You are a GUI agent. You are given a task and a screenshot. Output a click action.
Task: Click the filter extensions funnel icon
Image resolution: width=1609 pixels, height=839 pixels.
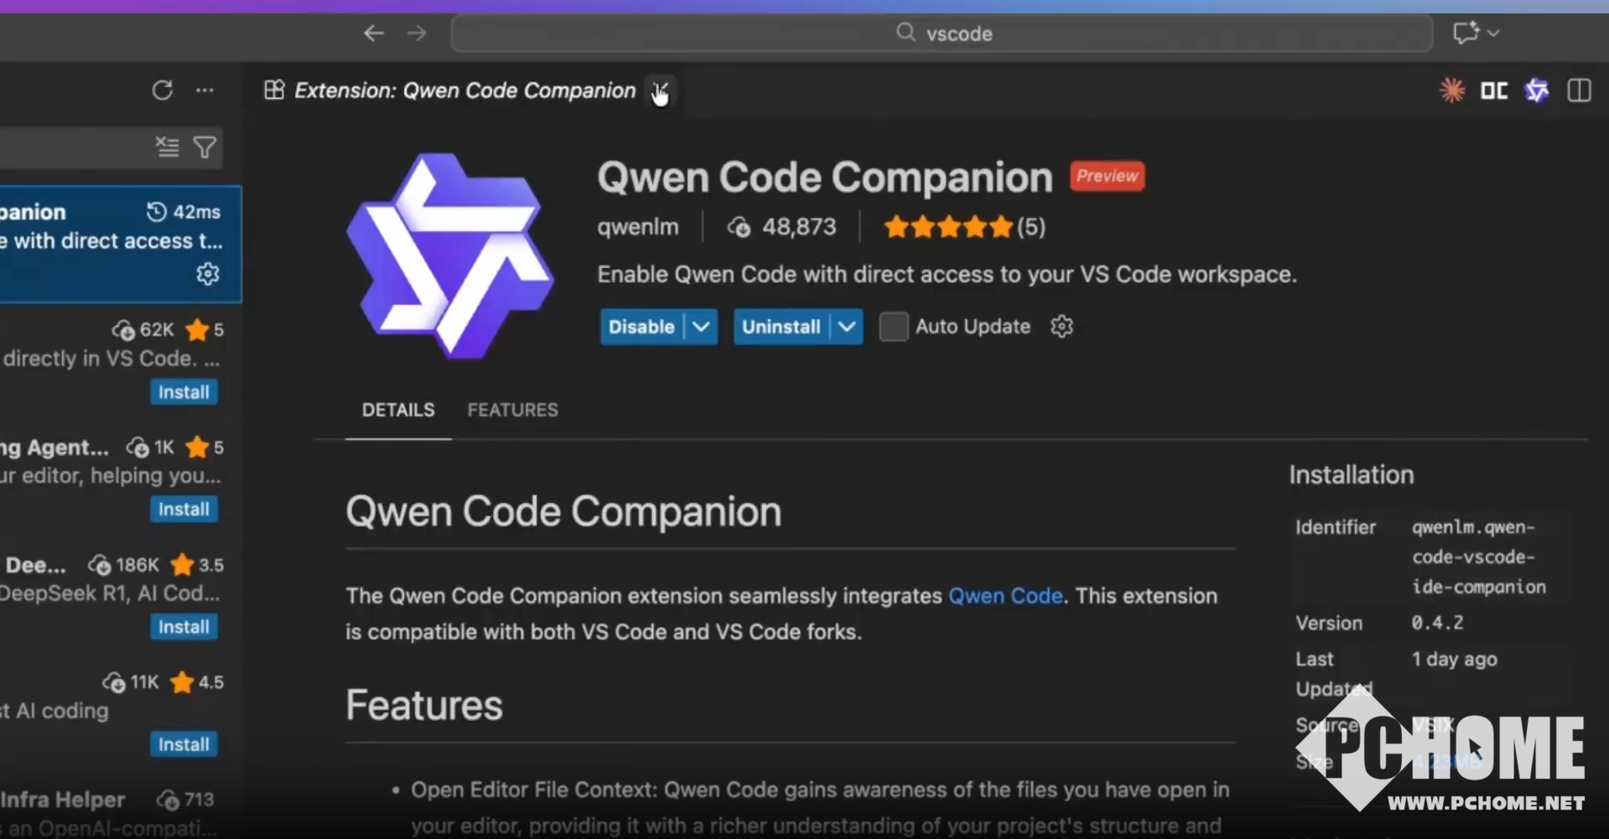pyautogui.click(x=205, y=148)
